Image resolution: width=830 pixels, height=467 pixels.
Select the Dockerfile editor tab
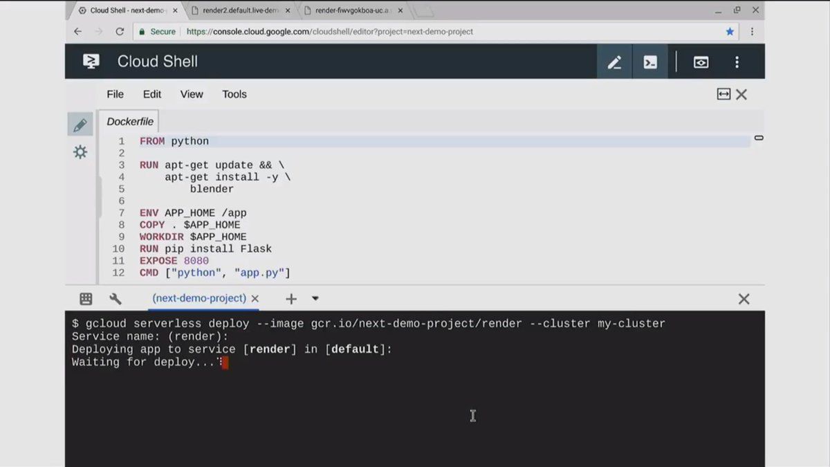130,122
